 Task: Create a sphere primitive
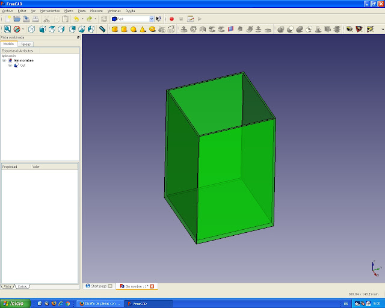tap(134, 29)
